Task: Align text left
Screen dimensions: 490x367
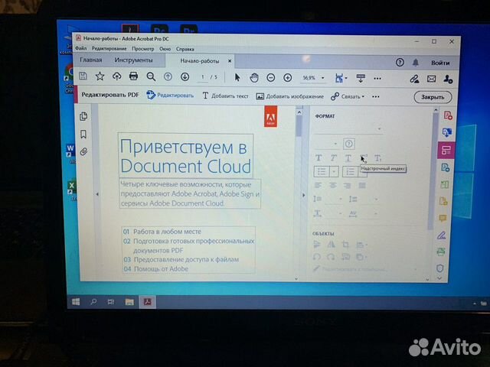Action: (318, 185)
